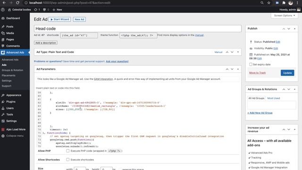Image resolution: width=302 pixels, height=170 pixels.
Task: Enable Execute shortcodes checkbox
Action: pos(67,160)
